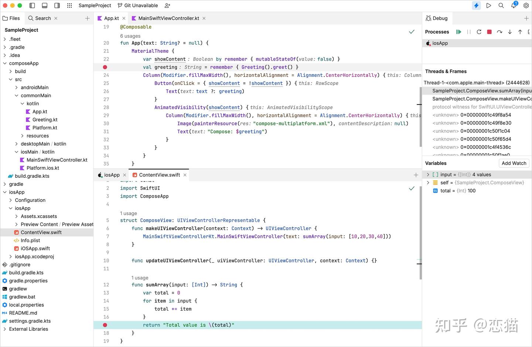The width and height of the screenshot is (532, 347).
Task: Toggle the breakpoint on line 17
Action: pyautogui.click(x=105, y=325)
